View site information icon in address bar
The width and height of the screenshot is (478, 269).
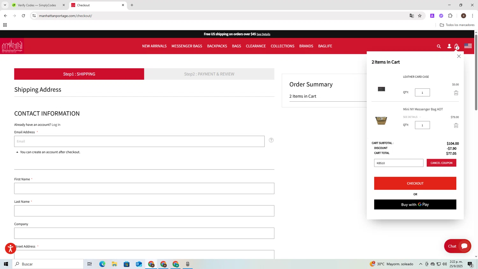point(34,16)
